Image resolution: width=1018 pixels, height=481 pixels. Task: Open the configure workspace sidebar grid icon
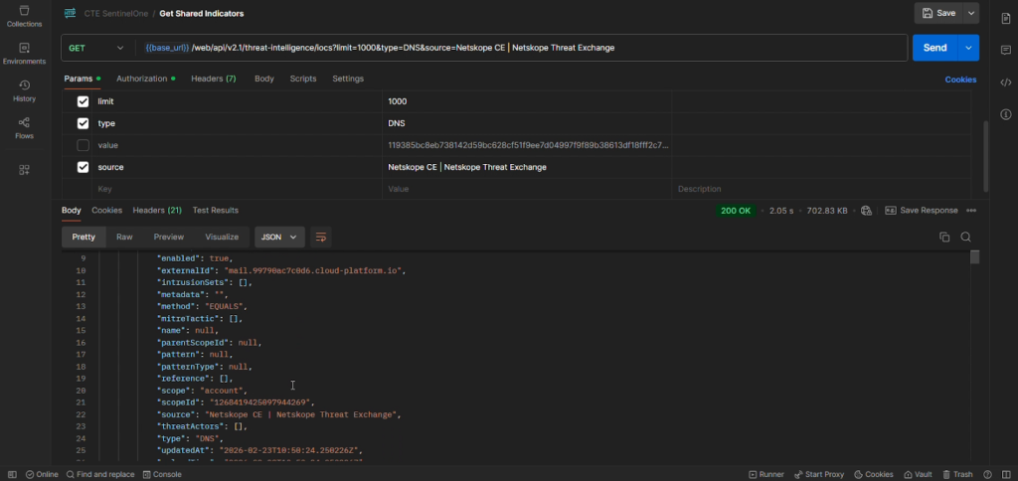(24, 170)
